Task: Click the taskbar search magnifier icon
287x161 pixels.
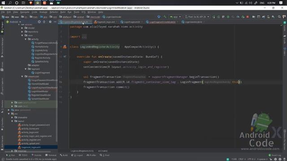Action: click(10, 3)
